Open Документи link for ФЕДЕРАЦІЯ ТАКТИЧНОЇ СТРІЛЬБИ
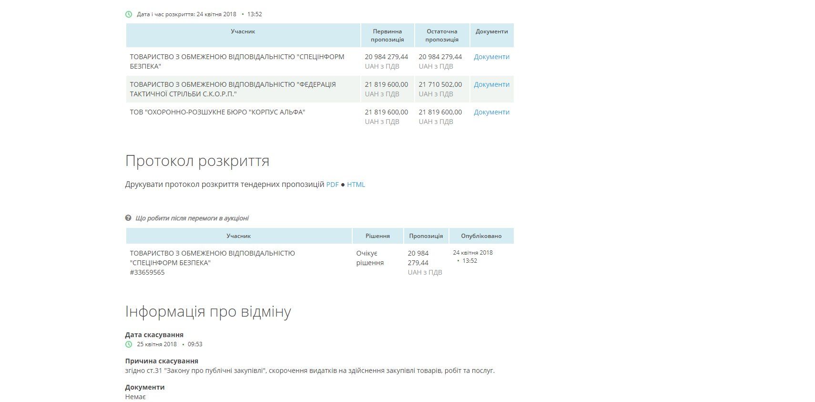Image resolution: width=815 pixels, height=402 pixels. pyautogui.click(x=491, y=84)
